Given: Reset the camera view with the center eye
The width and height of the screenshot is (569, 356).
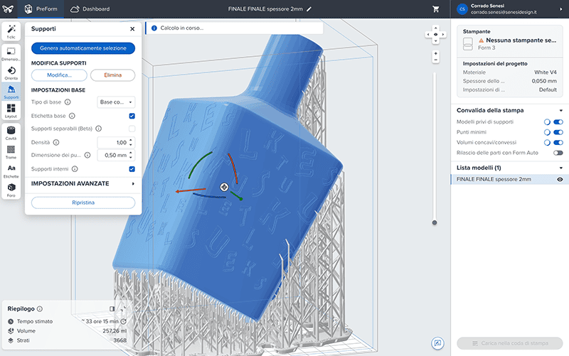Looking at the screenshot, I should (435, 34).
